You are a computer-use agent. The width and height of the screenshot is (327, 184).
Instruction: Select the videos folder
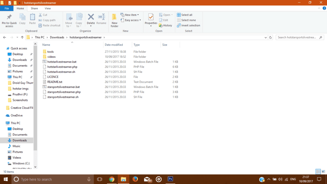coord(51,57)
